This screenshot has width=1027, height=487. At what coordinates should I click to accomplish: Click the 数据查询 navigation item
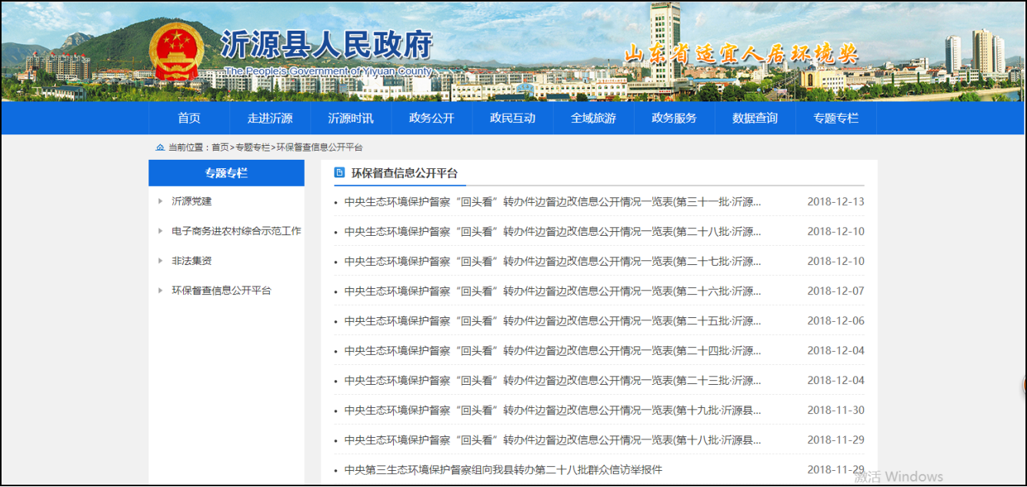[x=755, y=118]
